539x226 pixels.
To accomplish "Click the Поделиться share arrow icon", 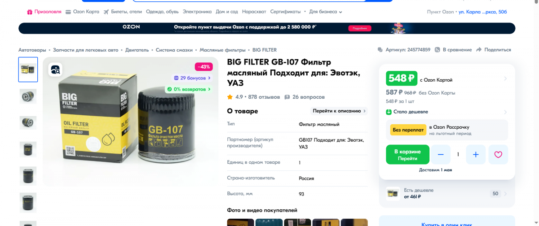I will click(x=479, y=50).
